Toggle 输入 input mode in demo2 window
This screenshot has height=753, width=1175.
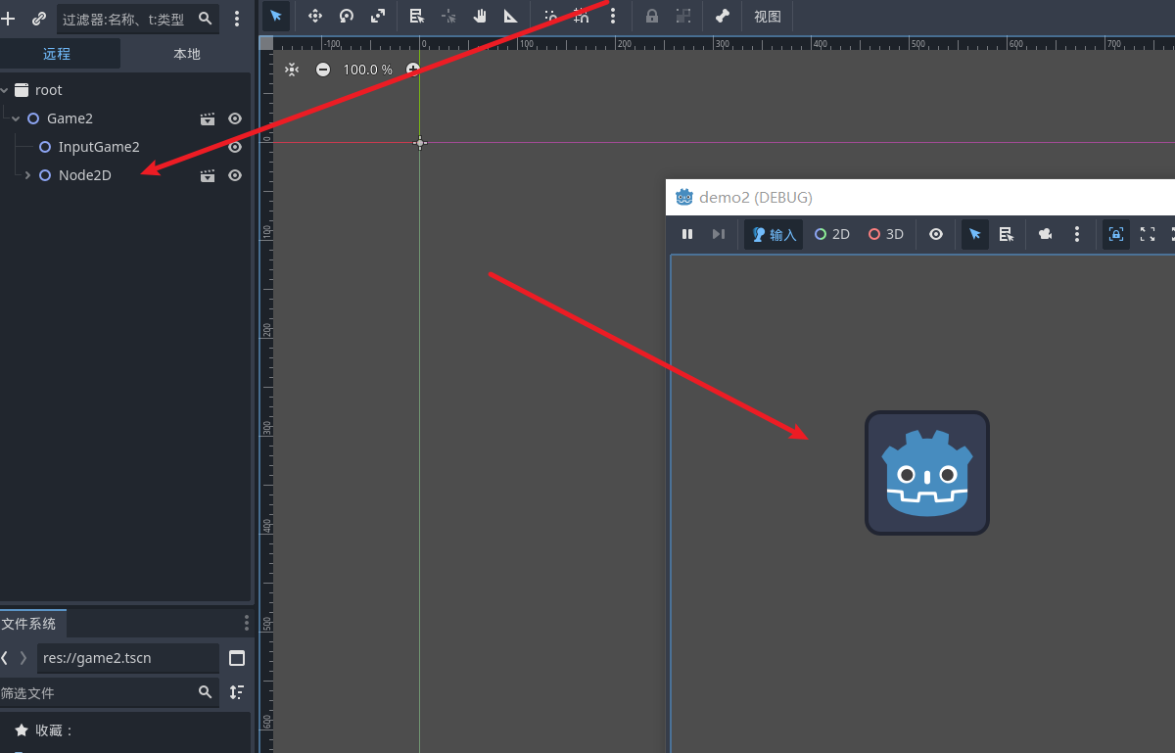click(774, 234)
